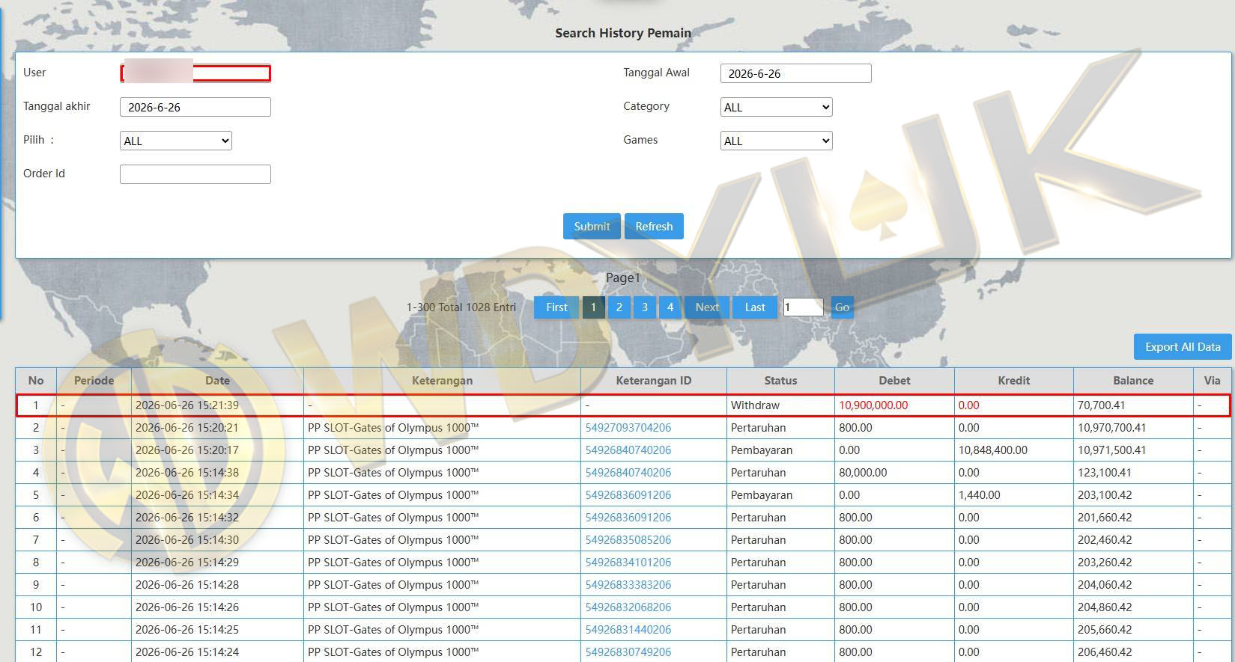Go to First page
Screen dimensions: 1235x662
[556, 307]
